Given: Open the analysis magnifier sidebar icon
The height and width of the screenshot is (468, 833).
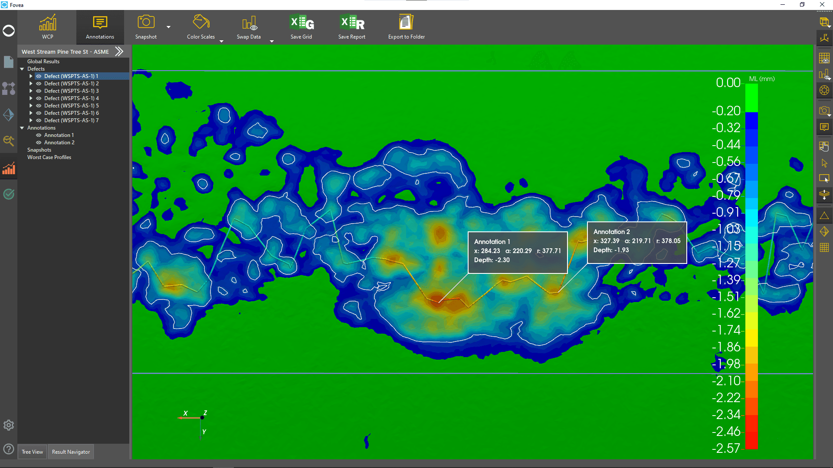Looking at the screenshot, I should [x=9, y=141].
